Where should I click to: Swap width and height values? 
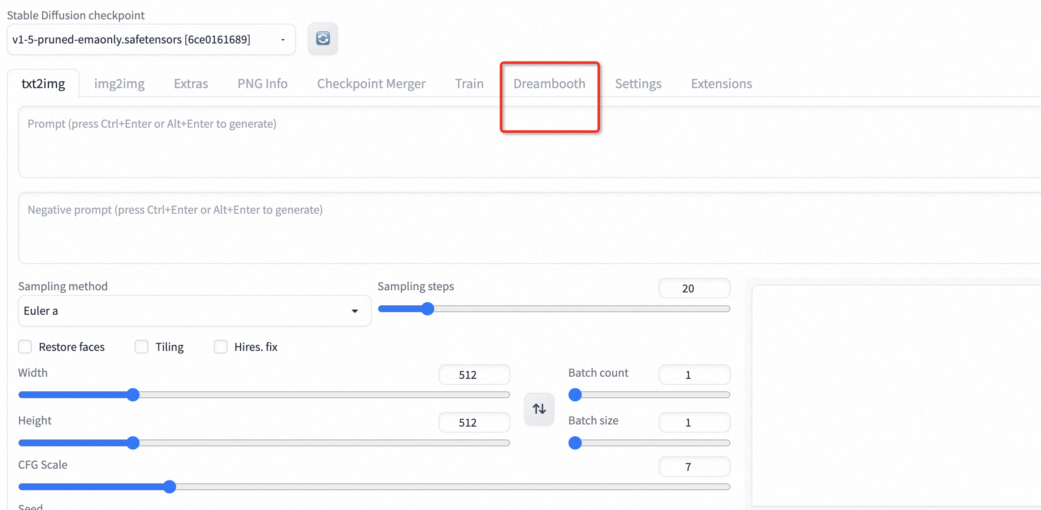(x=539, y=409)
